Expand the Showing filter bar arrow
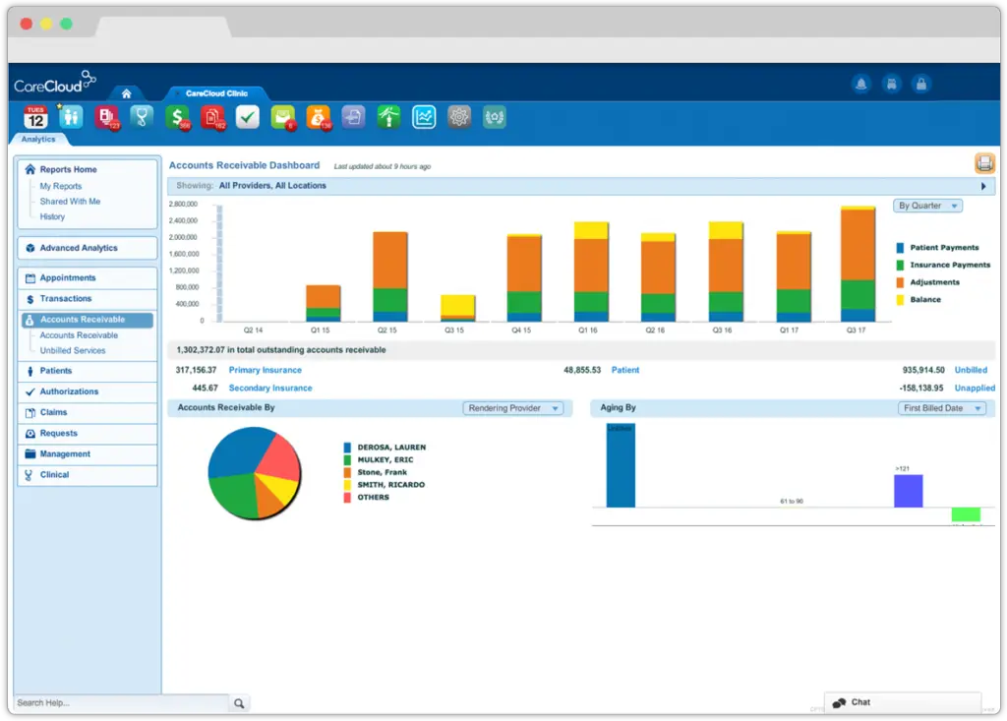The width and height of the screenshot is (1007, 721). pyautogui.click(x=983, y=186)
